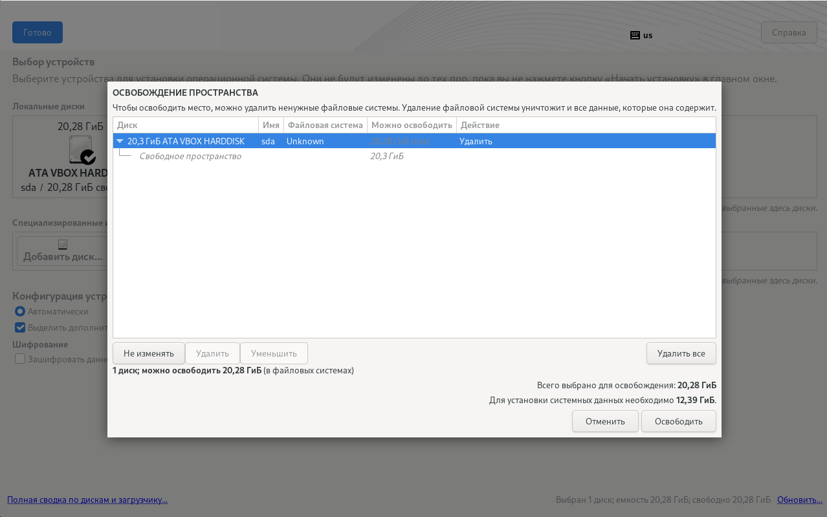Collapse the 20,3 ГиБ ATA VBOX HARDDISK row
Viewport: 827px width, 517px height.
pyautogui.click(x=120, y=141)
